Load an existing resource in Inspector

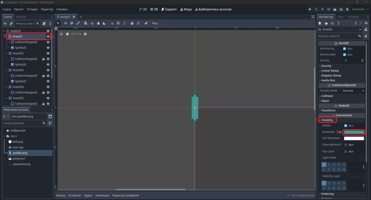point(326,23)
